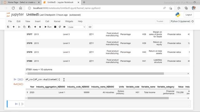Open the Widgets menu
Viewport: 200px width, 112px height.
pyautogui.click(x=69, y=21)
